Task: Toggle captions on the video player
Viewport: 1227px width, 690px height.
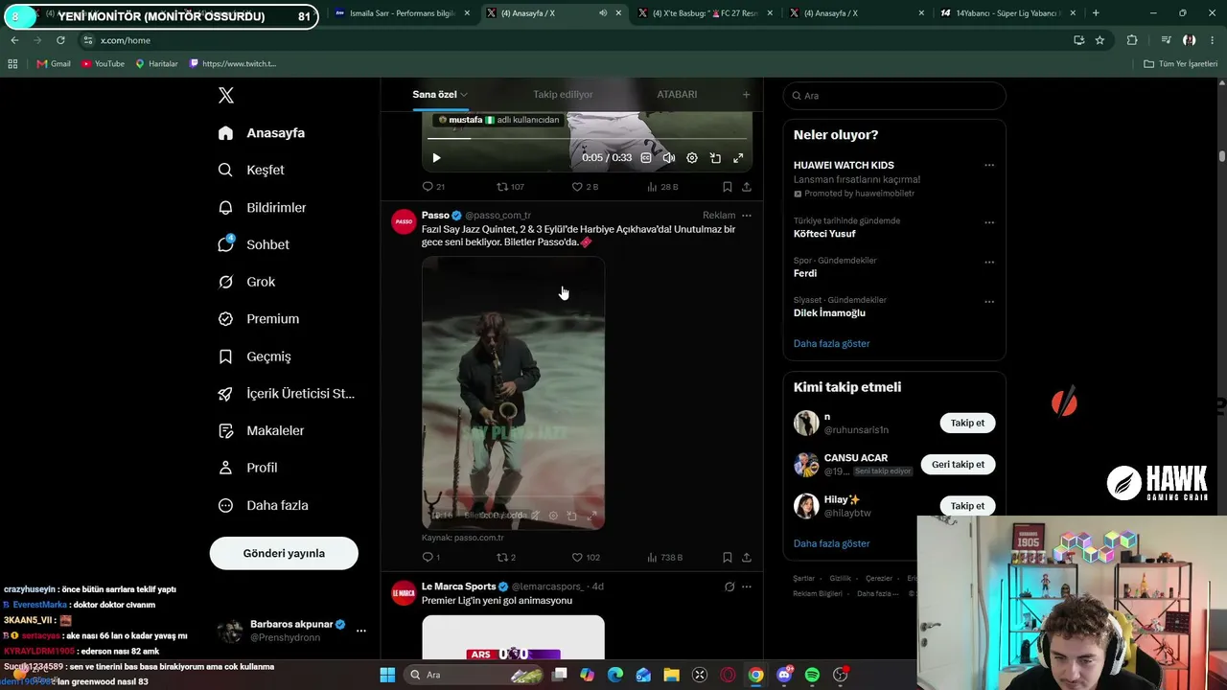Action: 646,158
